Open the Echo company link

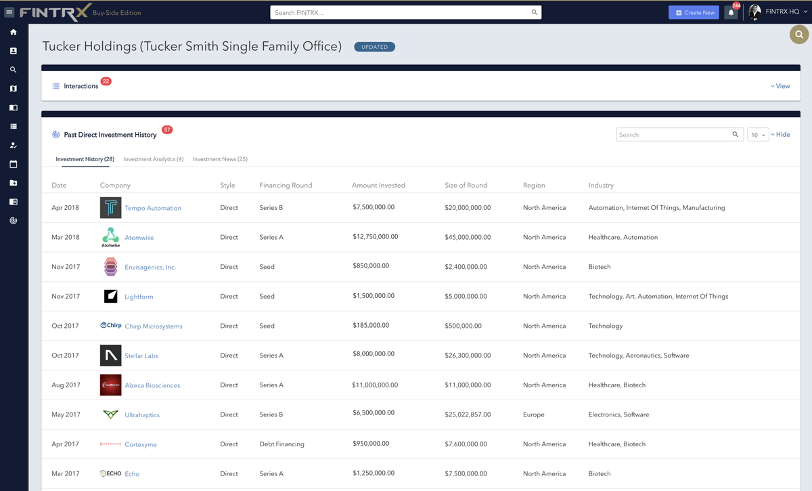click(x=132, y=474)
